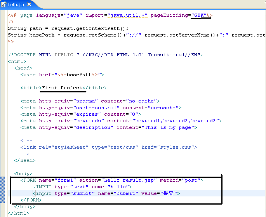The image size is (266, 217).
Task: Click the "This is my page" description value
Action: (168, 127)
